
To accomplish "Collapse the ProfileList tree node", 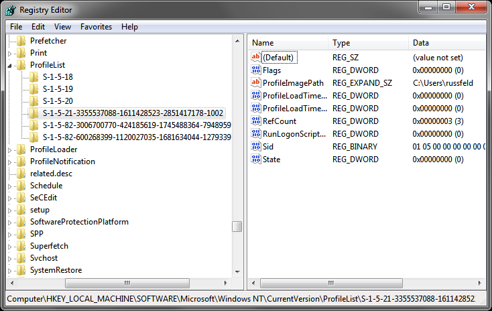I will [x=10, y=65].
